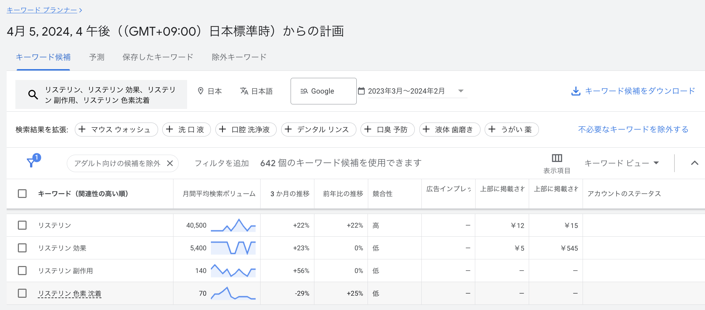Sort by 前年比の推移 column header
The height and width of the screenshot is (310, 705).
(x=343, y=194)
